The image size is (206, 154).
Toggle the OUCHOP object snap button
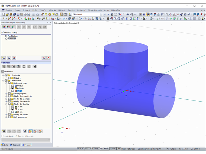(104, 149)
